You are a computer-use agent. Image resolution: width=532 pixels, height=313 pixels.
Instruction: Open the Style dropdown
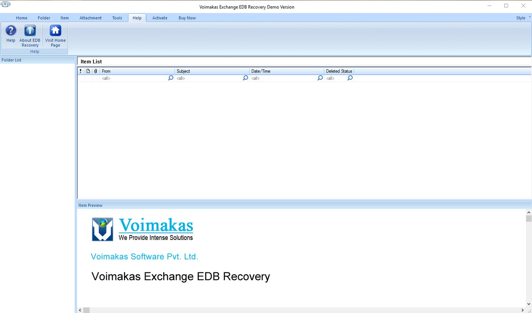[x=522, y=18]
